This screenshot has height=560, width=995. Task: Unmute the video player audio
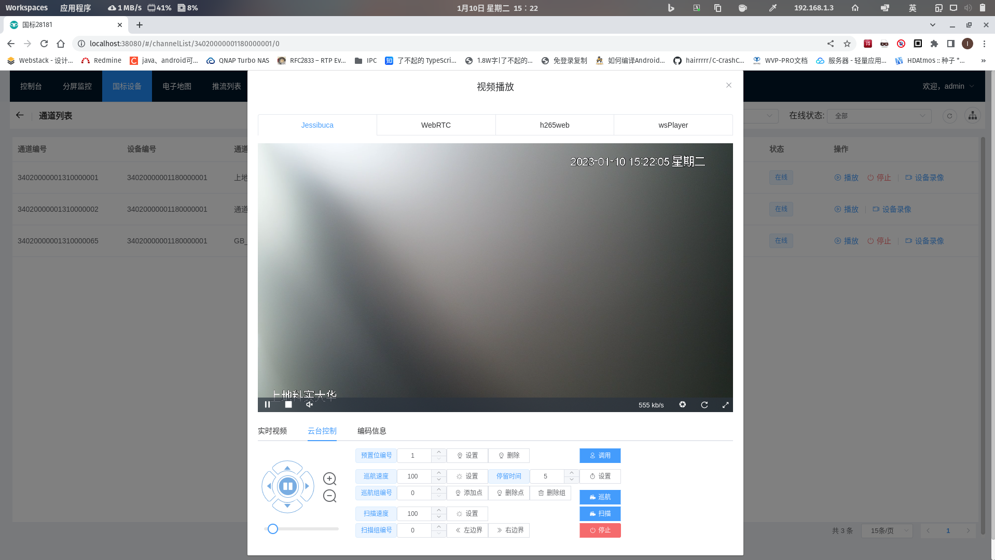coord(309,405)
